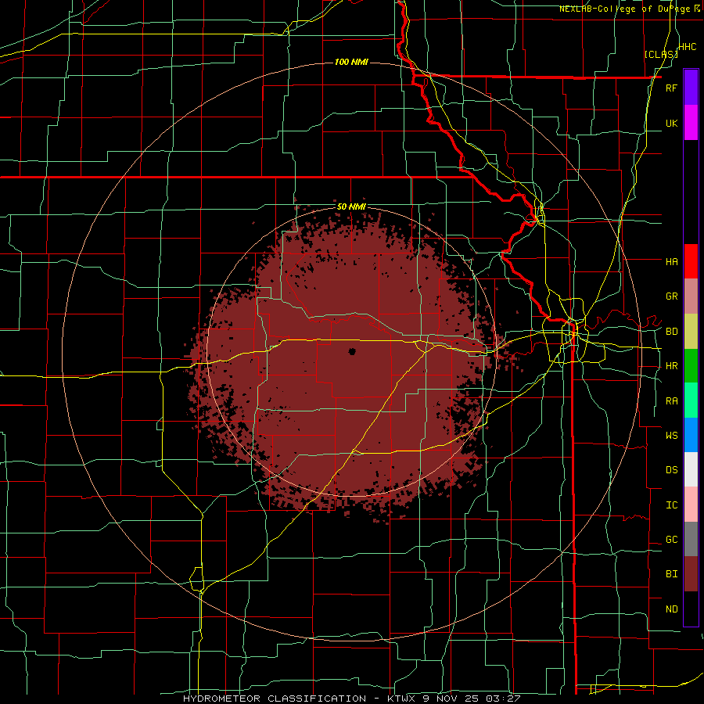Click the BD legend label
The image size is (704, 704).
pyautogui.click(x=672, y=332)
